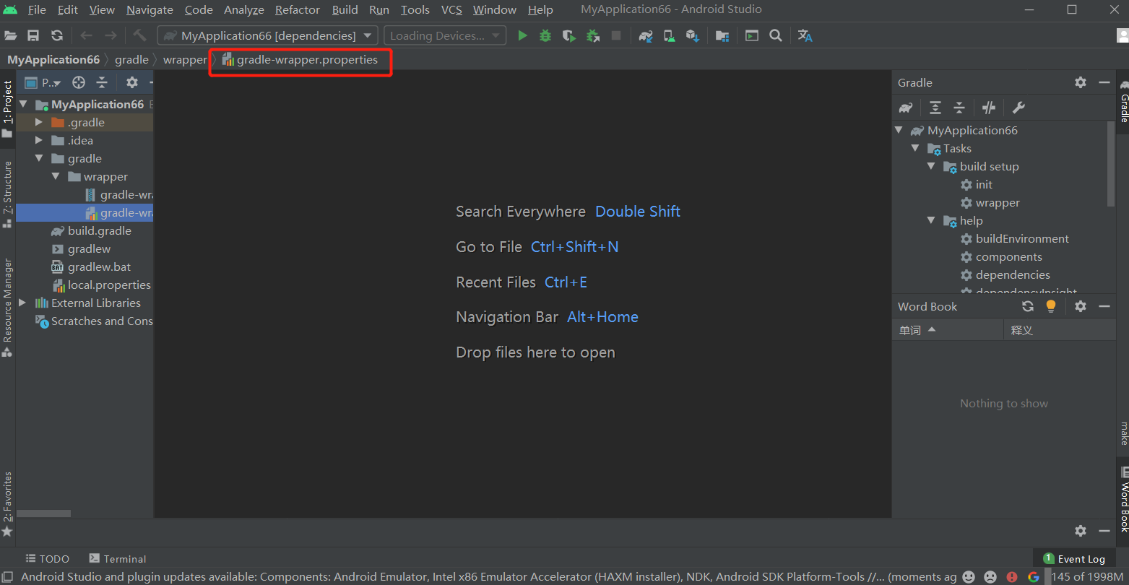Open Project Structure folder icon

(x=722, y=35)
